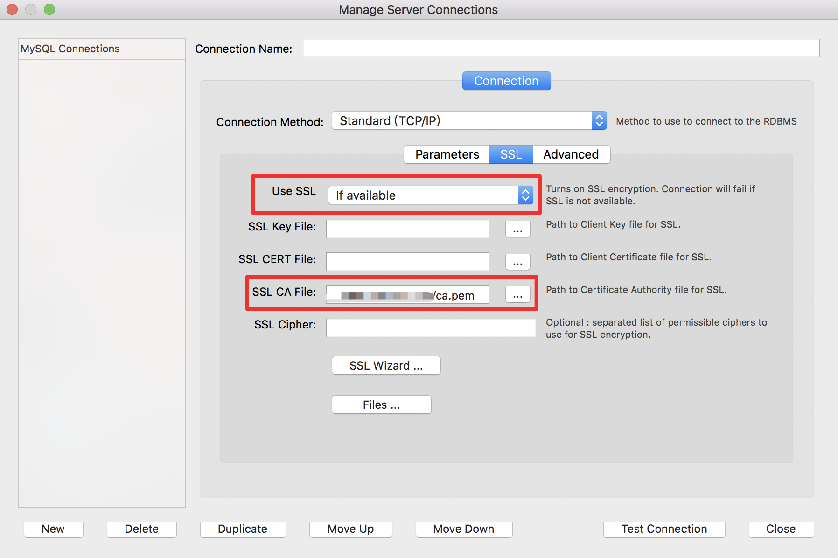Close the Manage Server Connections dialog
838x558 pixels.
(781, 529)
